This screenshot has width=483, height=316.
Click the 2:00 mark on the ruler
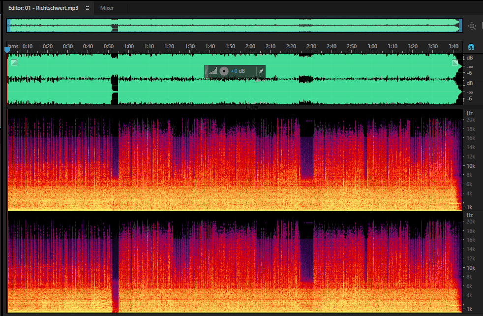click(250, 46)
